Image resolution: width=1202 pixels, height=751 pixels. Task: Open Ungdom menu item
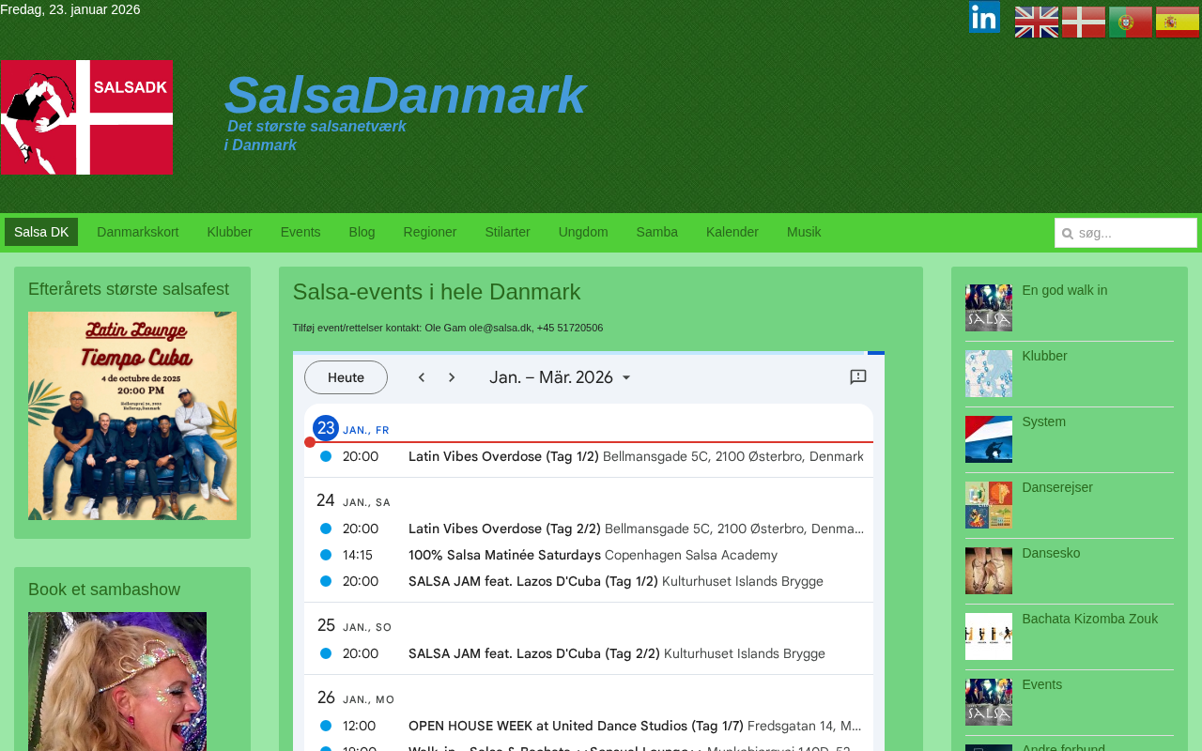tap(583, 232)
